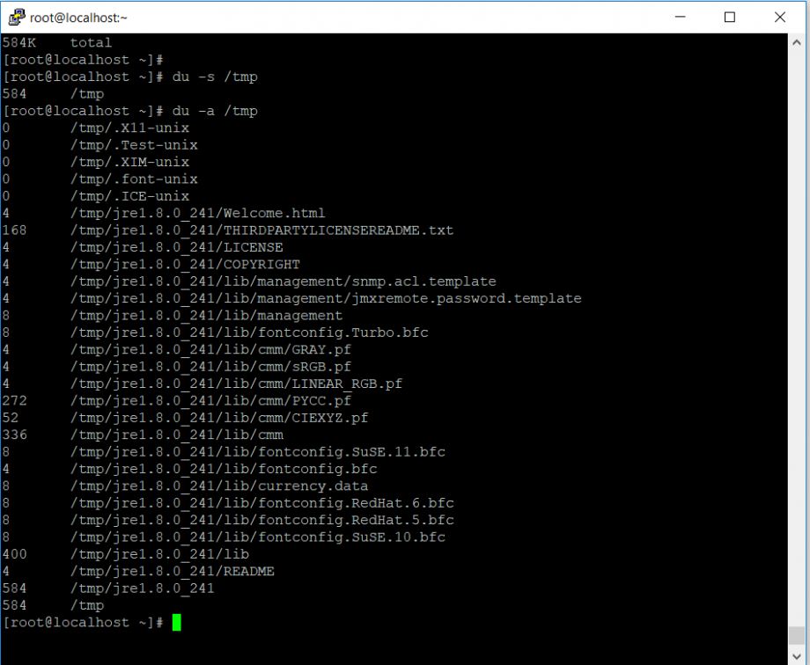810x665 pixels.
Task: Click the '/tmp/.XIM-unix' path
Action: (129, 162)
